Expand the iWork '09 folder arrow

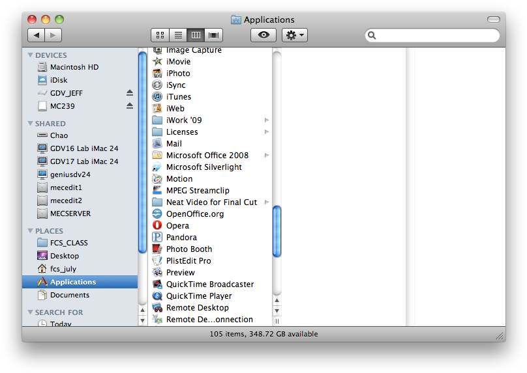pyautogui.click(x=267, y=120)
